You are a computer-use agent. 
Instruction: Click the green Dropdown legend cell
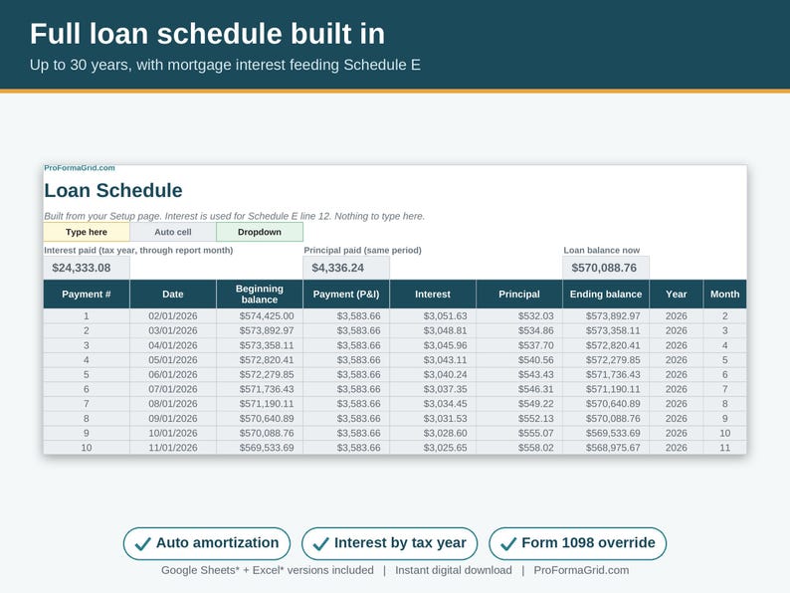click(x=260, y=232)
